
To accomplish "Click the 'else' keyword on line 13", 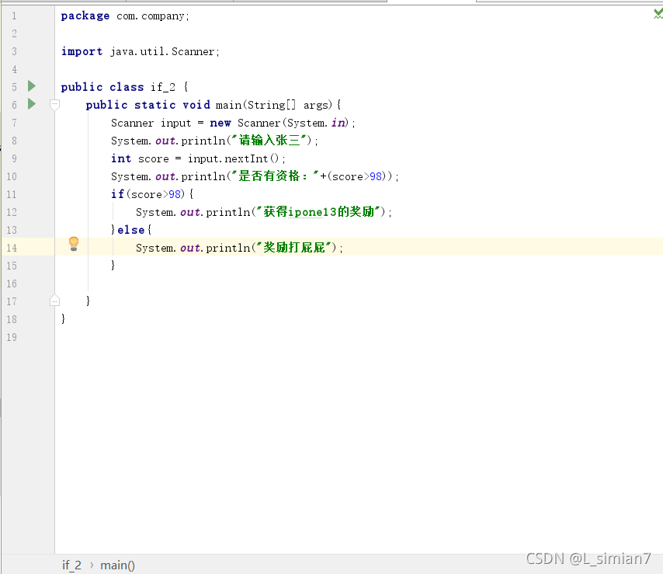I will [x=131, y=230].
